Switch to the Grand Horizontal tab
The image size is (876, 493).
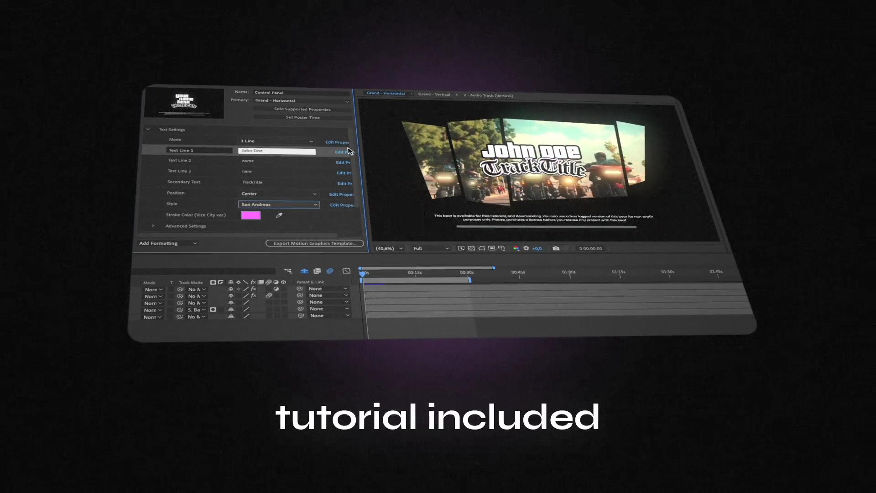385,94
